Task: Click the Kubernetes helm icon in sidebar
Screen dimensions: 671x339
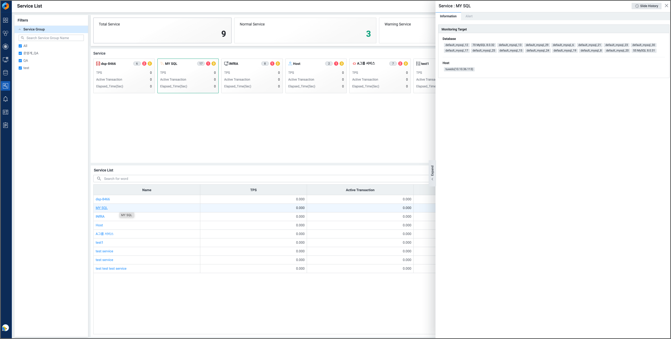Action: 6,46
